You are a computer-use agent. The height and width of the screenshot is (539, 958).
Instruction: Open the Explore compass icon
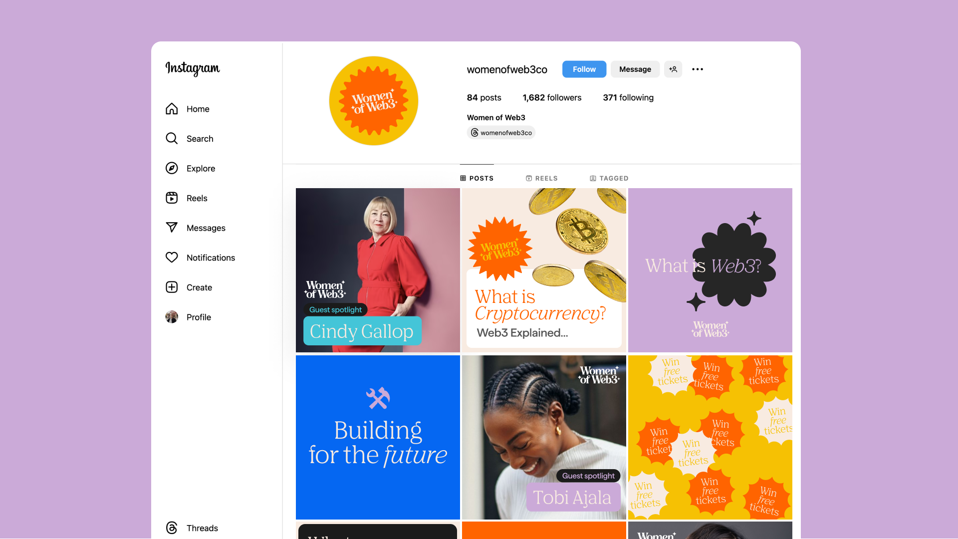click(x=172, y=168)
